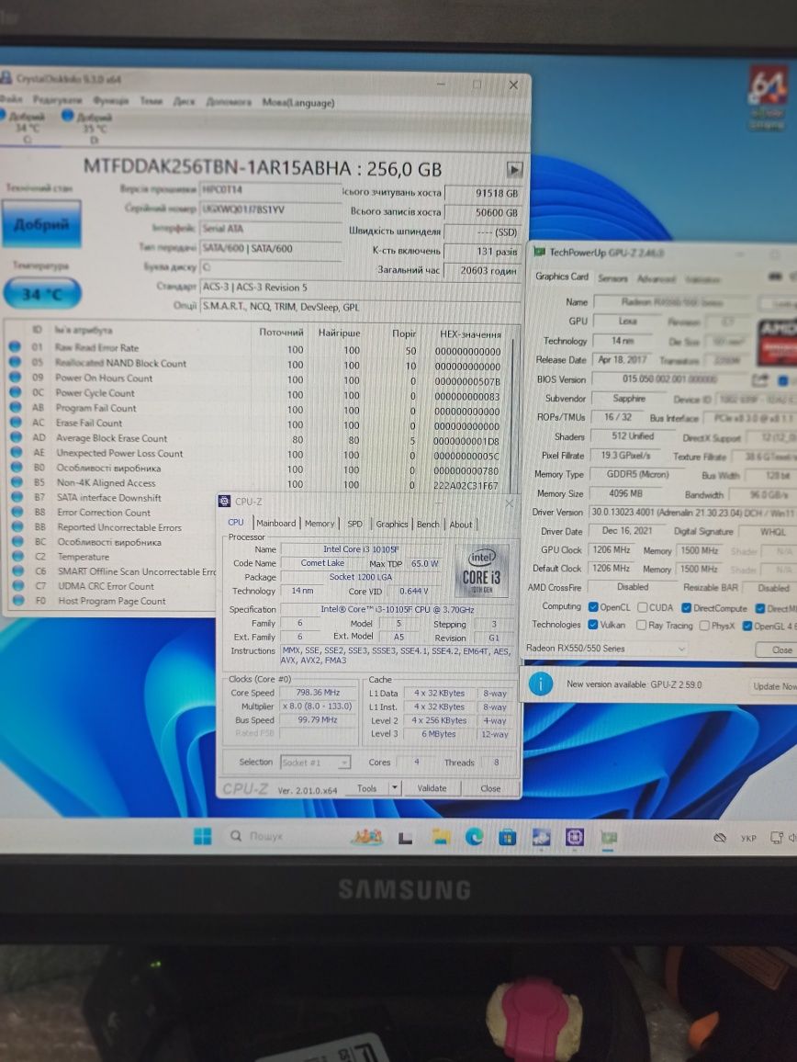Click the УКР language indicator in tray

click(x=747, y=838)
